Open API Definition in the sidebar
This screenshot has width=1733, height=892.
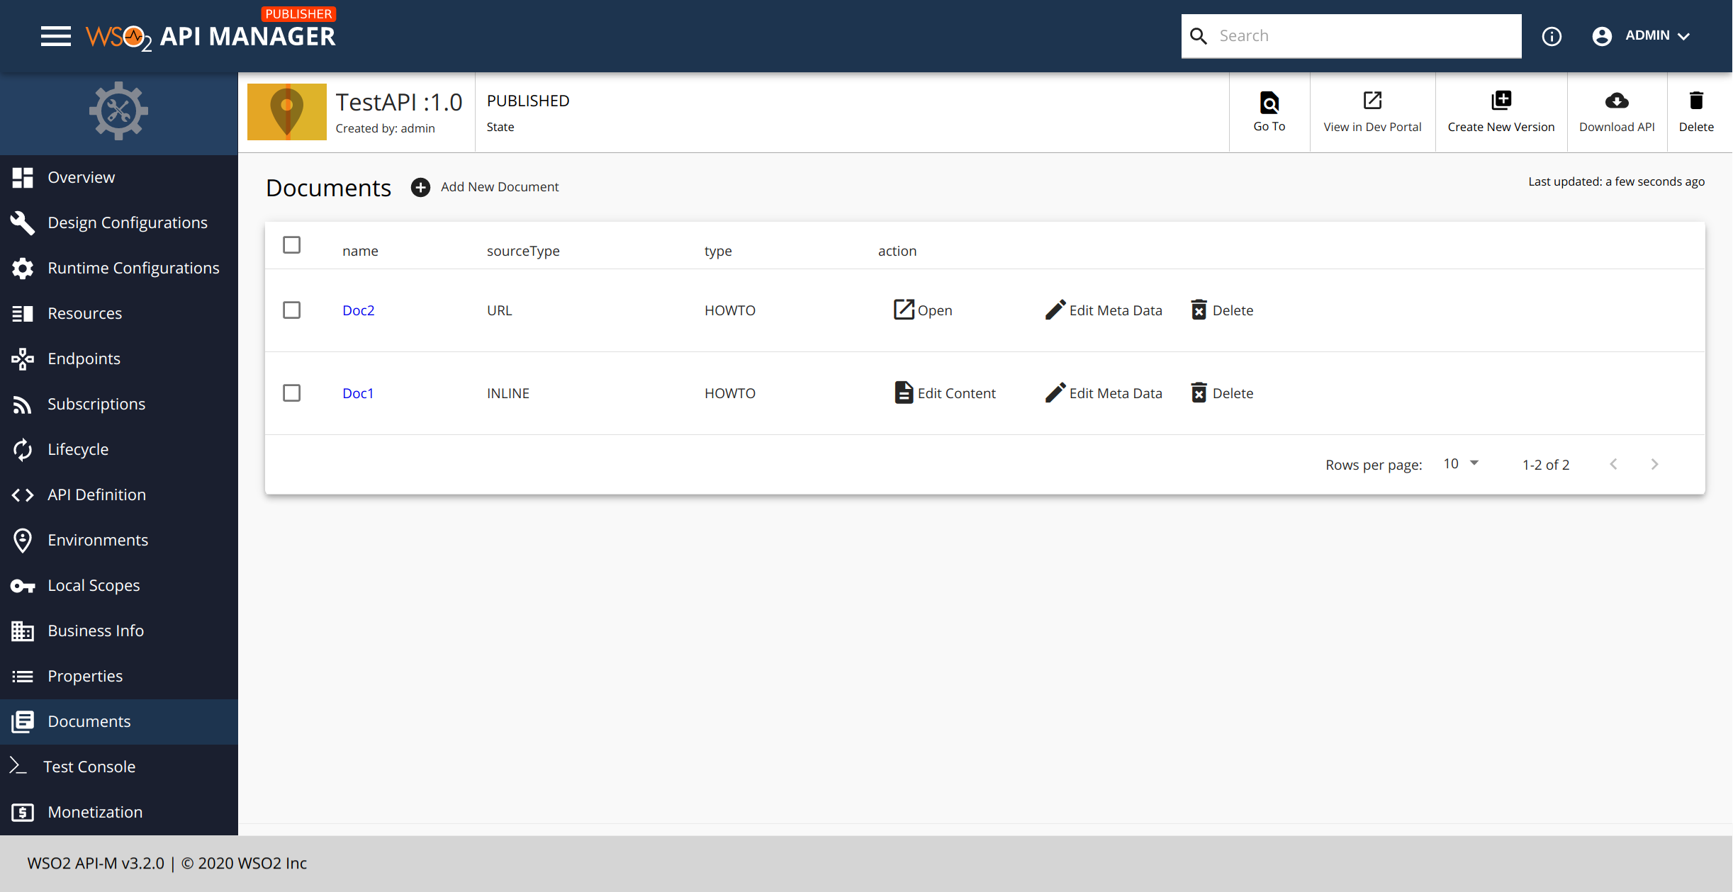tap(119, 495)
